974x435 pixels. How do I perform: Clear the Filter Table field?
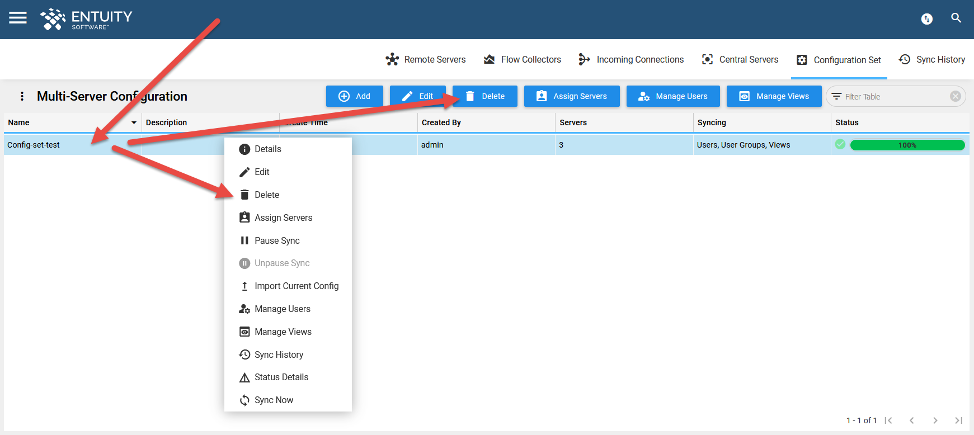956,96
